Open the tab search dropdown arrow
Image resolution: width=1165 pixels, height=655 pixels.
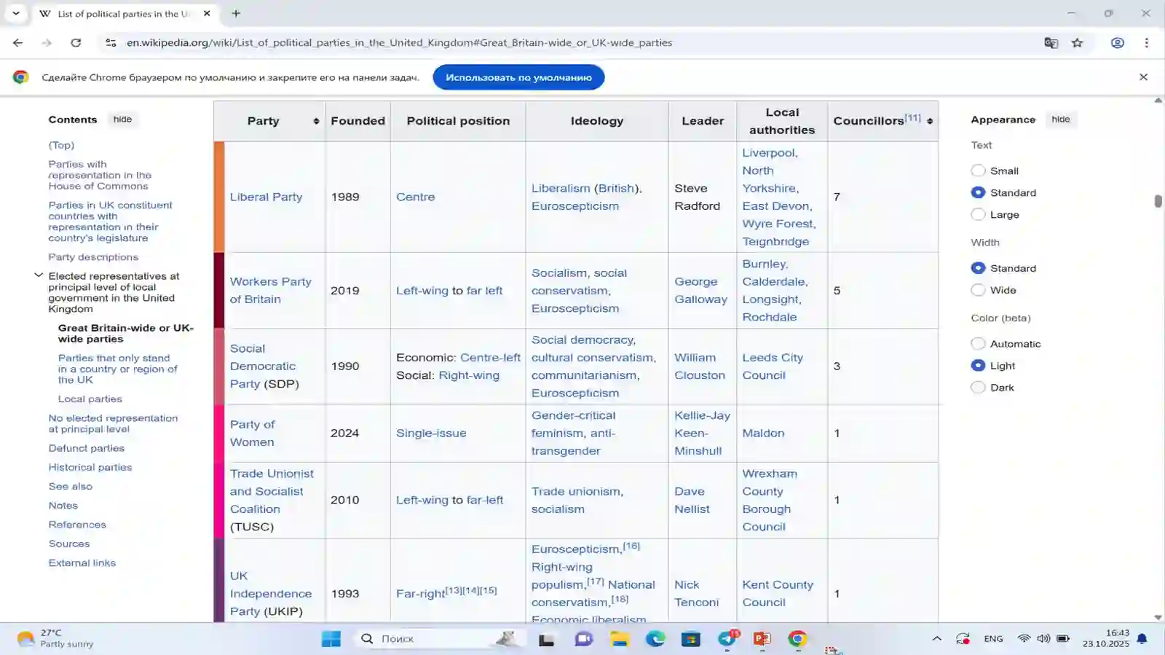click(x=15, y=13)
